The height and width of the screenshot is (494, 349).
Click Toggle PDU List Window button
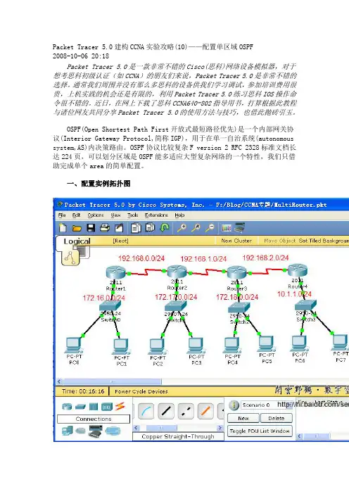[x=260, y=431]
